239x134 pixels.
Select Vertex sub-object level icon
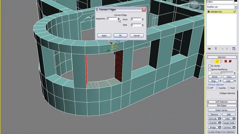pos(212,61)
